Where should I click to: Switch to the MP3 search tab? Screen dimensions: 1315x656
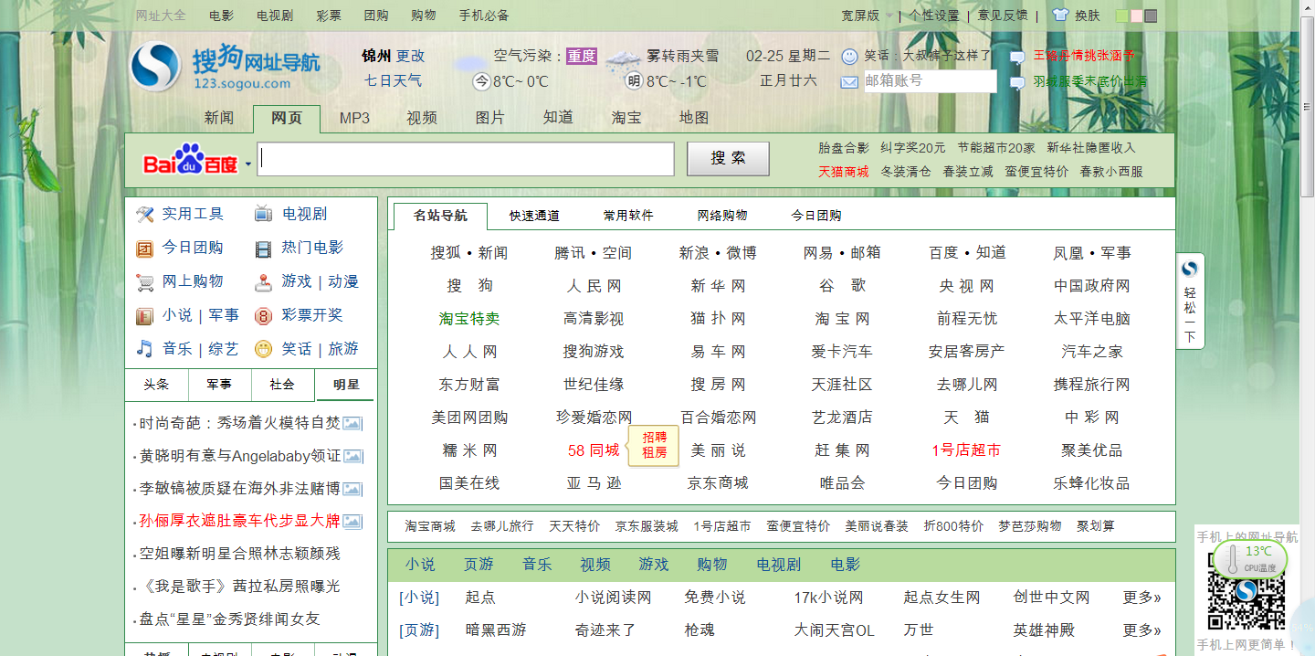[354, 118]
